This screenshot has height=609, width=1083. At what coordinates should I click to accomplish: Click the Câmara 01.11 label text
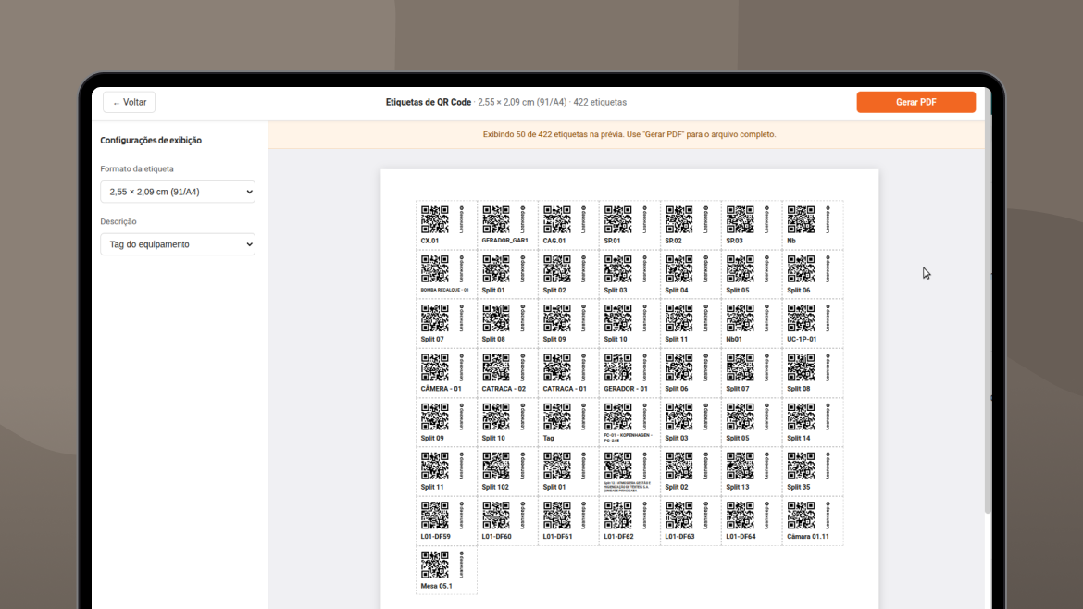[808, 537]
